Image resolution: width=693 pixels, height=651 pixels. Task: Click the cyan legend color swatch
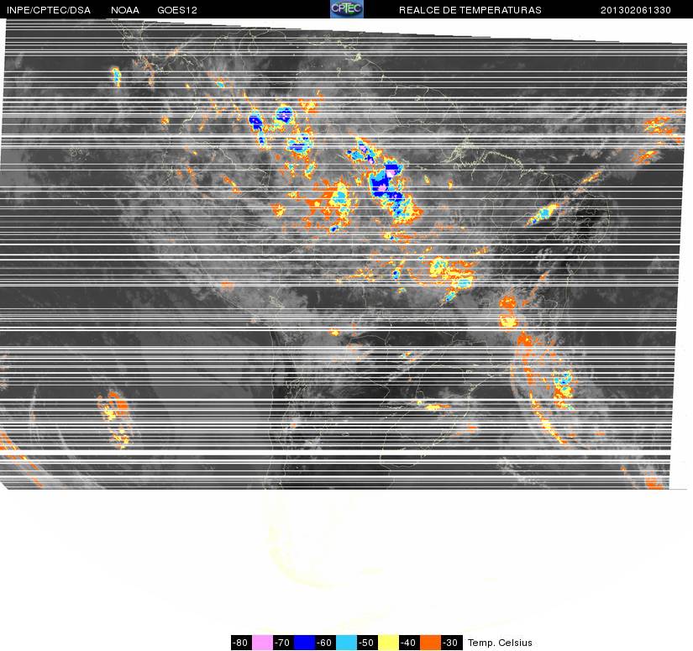(x=346, y=643)
